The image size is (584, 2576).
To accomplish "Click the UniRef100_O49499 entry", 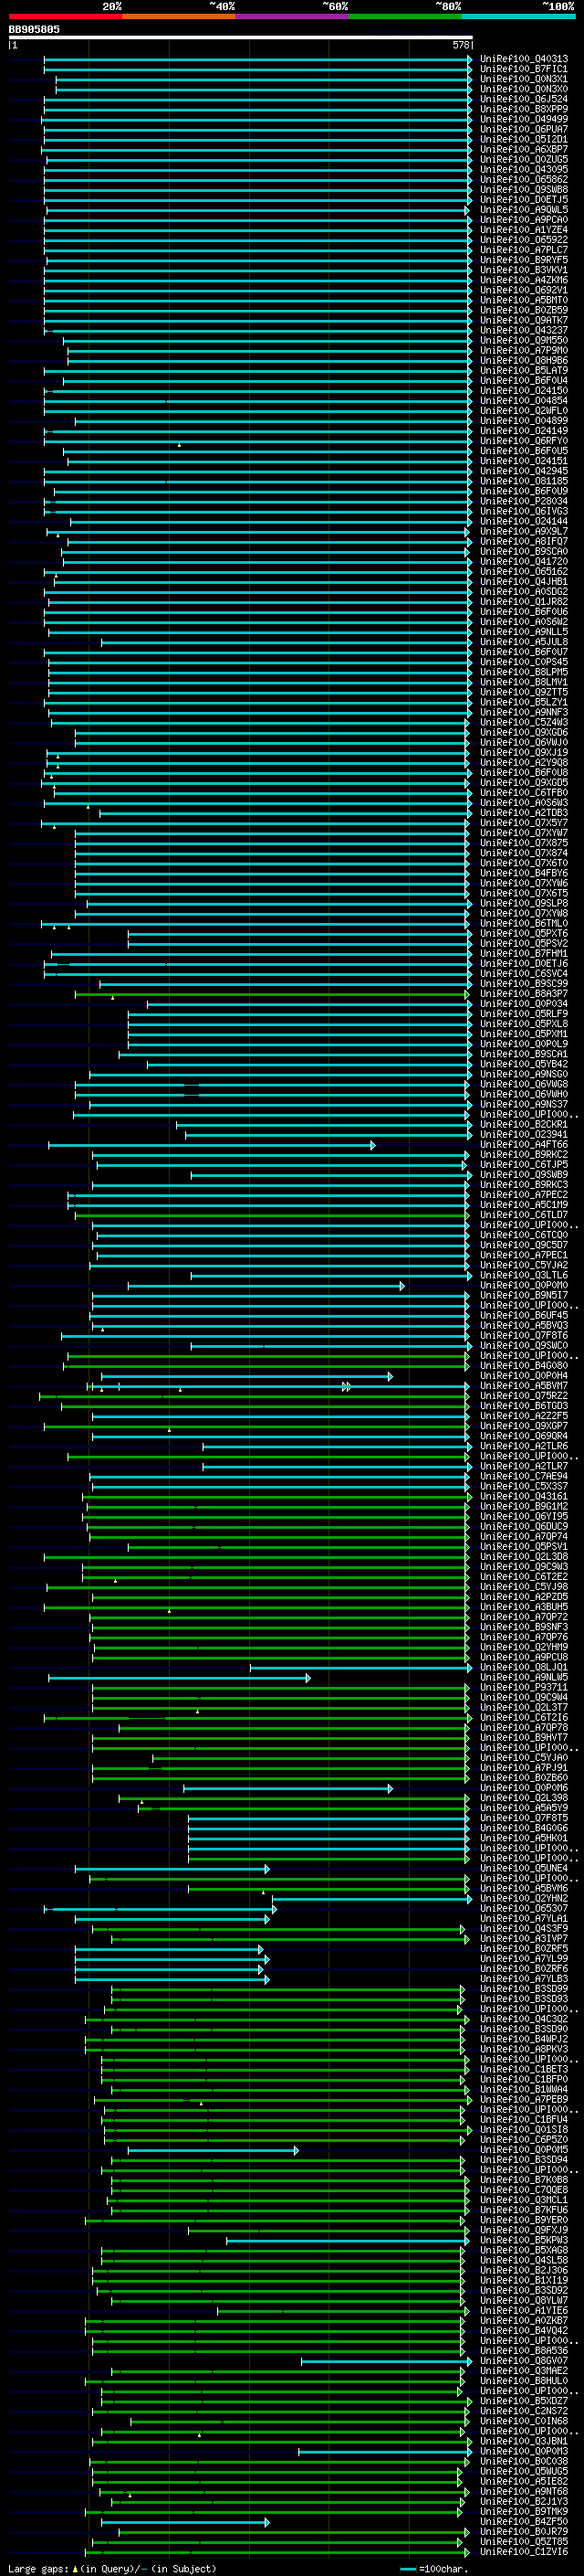I will [524, 119].
